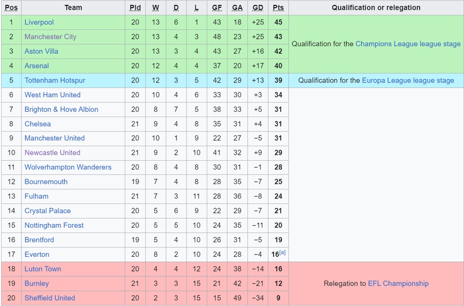This screenshot has height=306, width=464.
Task: Open Tottenham Hotspur link
Action: [54, 80]
